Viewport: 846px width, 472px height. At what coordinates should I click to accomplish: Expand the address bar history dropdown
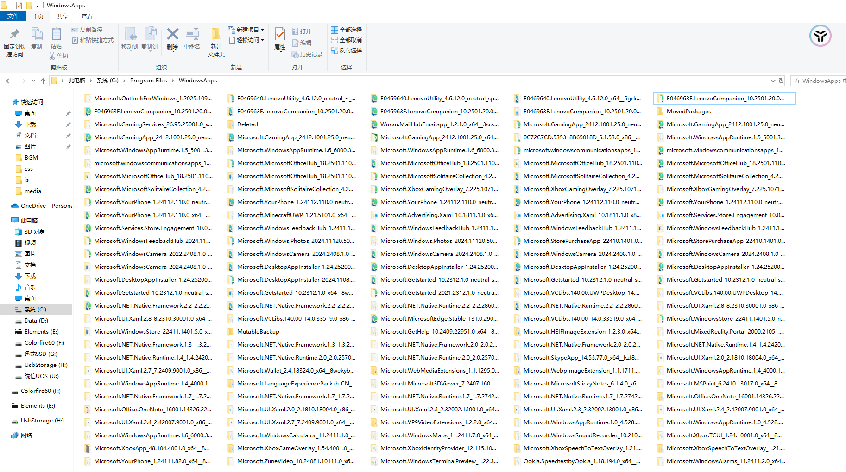pyautogui.click(x=773, y=81)
